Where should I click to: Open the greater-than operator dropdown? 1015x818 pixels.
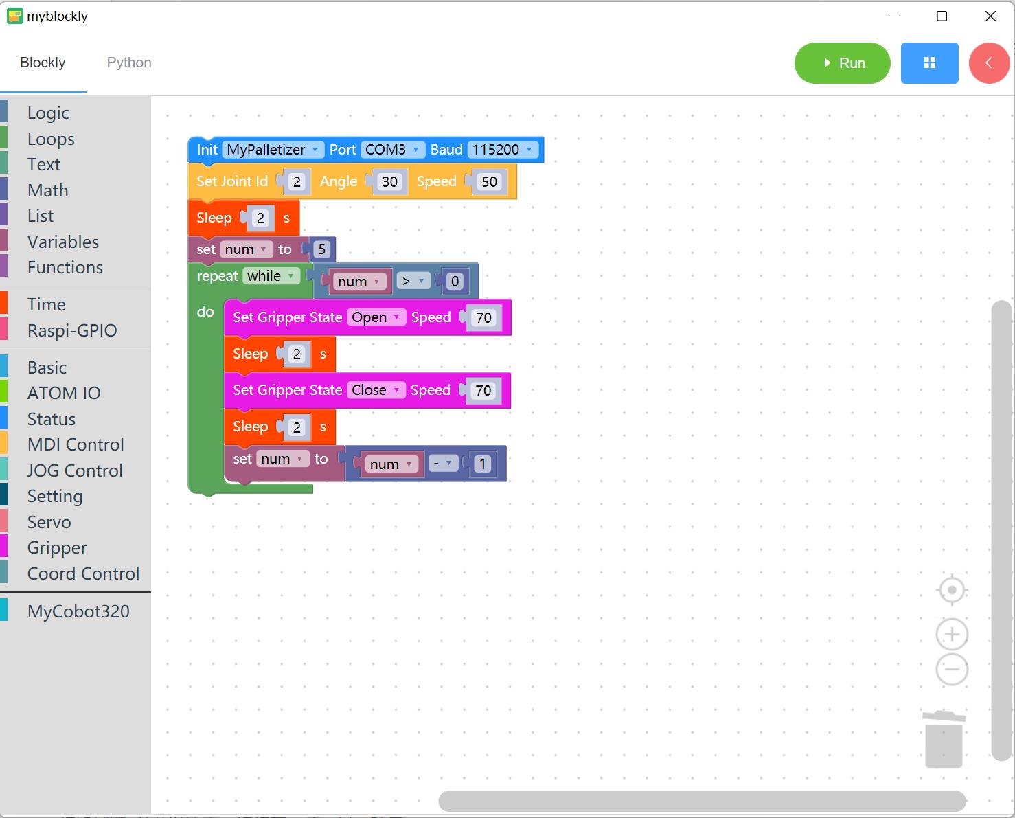click(413, 282)
